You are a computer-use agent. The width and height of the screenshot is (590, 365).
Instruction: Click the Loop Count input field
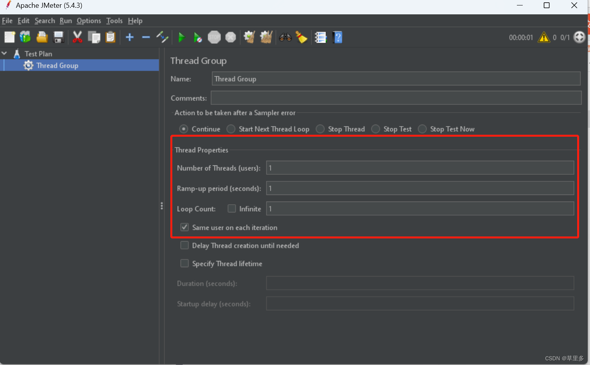coord(420,209)
